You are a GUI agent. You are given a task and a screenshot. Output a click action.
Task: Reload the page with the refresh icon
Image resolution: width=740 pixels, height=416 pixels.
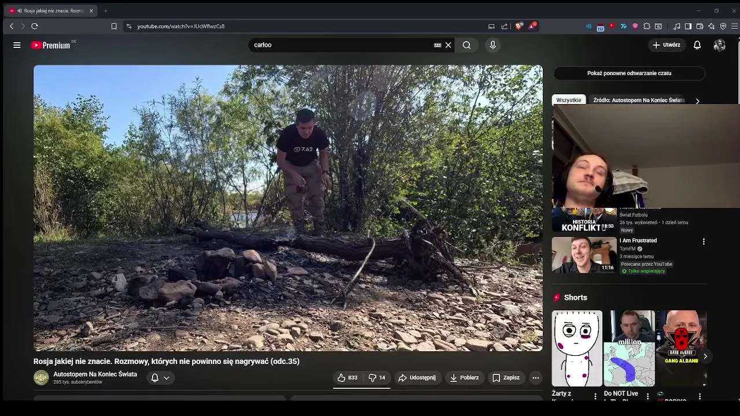click(x=35, y=26)
